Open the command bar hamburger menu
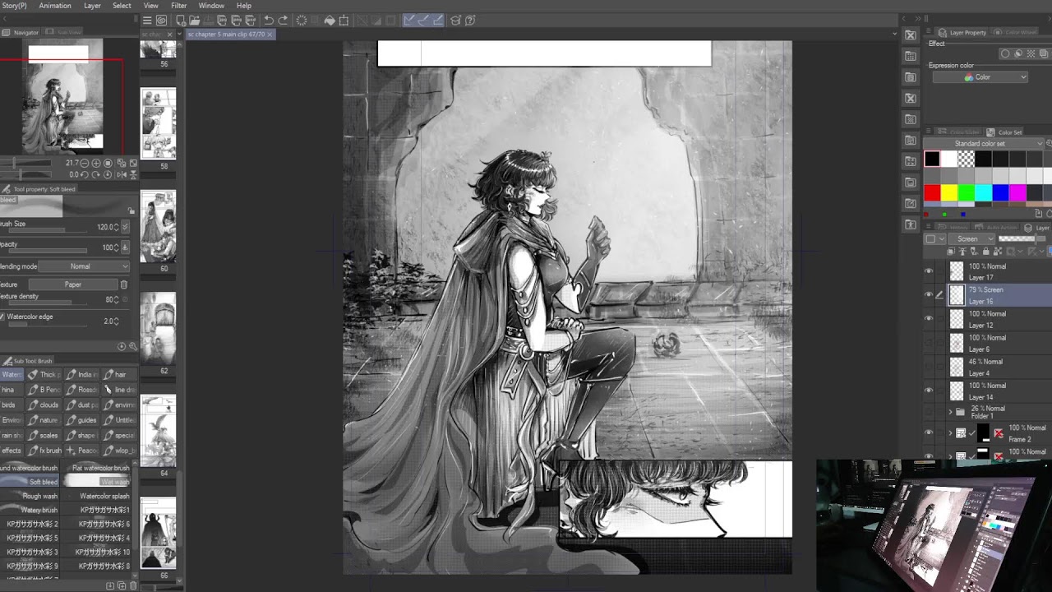Image resolution: width=1052 pixels, height=592 pixels. 147,21
